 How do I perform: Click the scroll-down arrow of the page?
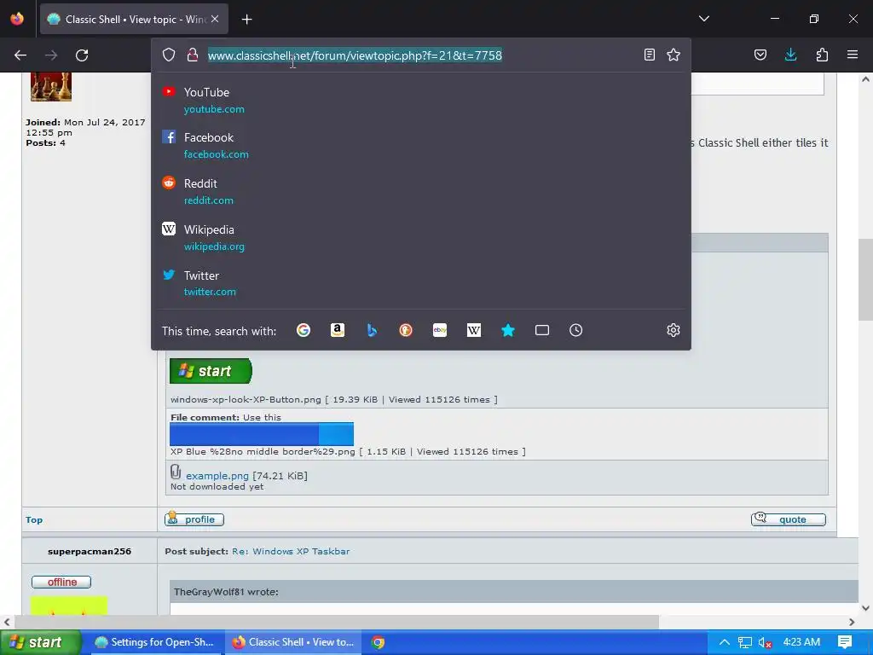(x=865, y=608)
